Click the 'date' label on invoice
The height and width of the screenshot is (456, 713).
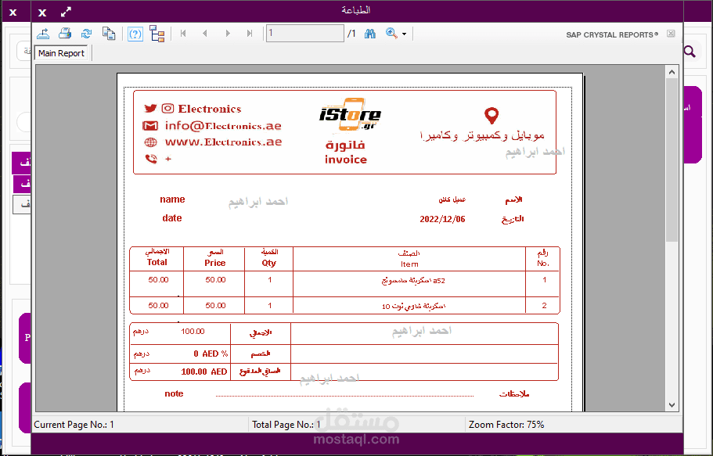point(172,218)
